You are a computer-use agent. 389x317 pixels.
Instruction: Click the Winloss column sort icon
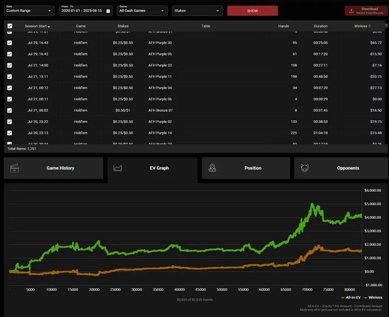370,26
